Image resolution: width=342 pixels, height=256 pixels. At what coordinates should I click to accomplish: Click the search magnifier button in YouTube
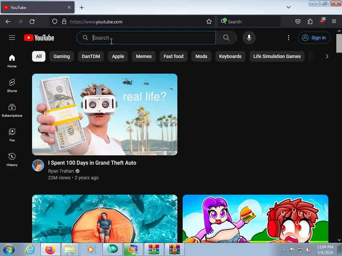(x=226, y=38)
